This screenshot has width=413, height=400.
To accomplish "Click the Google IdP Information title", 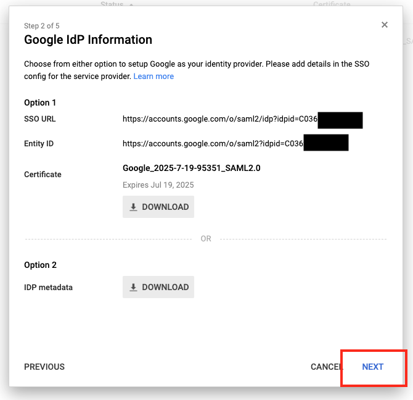I will (88, 40).
